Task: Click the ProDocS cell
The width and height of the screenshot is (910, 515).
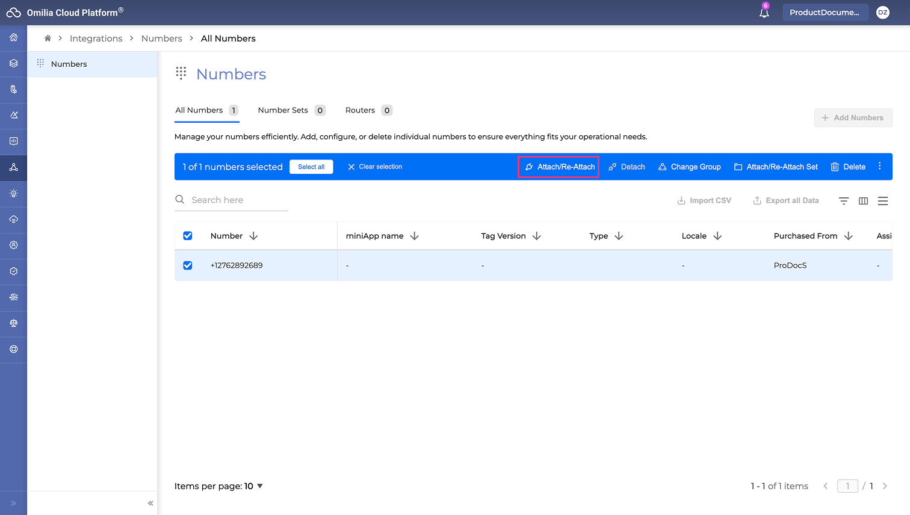Action: 790,265
